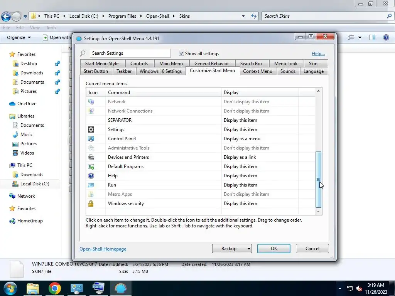
Task: Toggle the Explorer preview pane icon
Action: click(372, 37)
